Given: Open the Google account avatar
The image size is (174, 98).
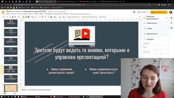Looking at the screenshot, I should point(171,12).
